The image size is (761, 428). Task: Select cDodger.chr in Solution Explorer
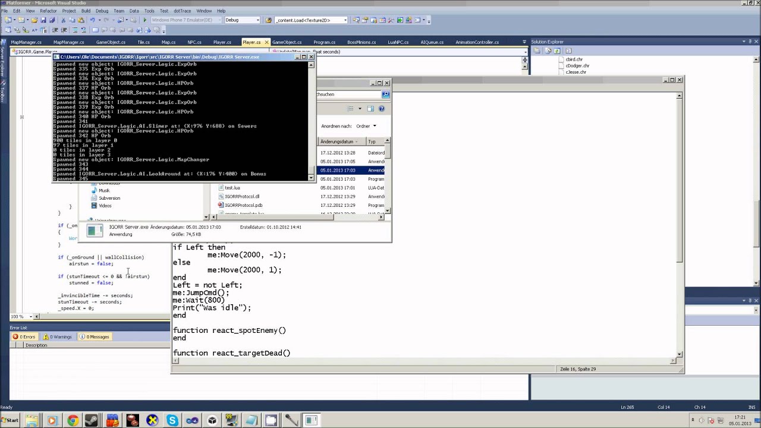click(577, 66)
